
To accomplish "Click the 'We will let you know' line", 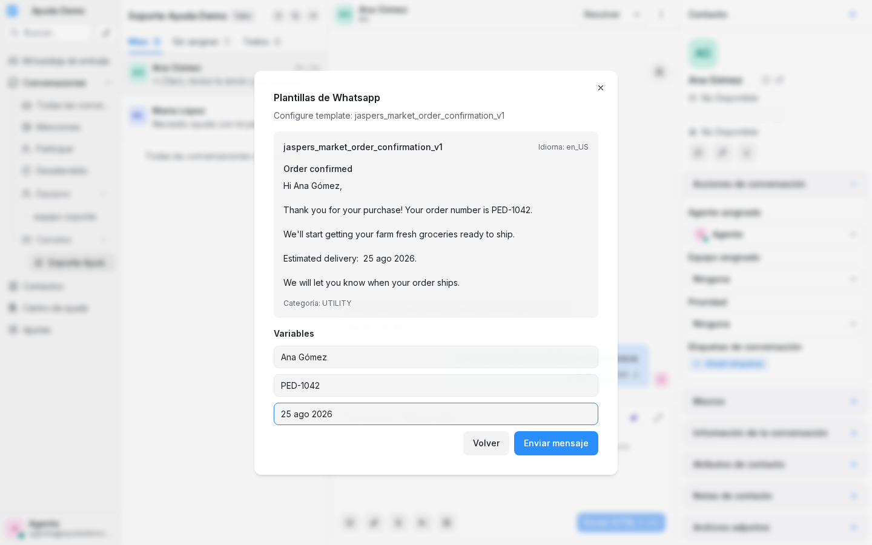I will point(371,283).
